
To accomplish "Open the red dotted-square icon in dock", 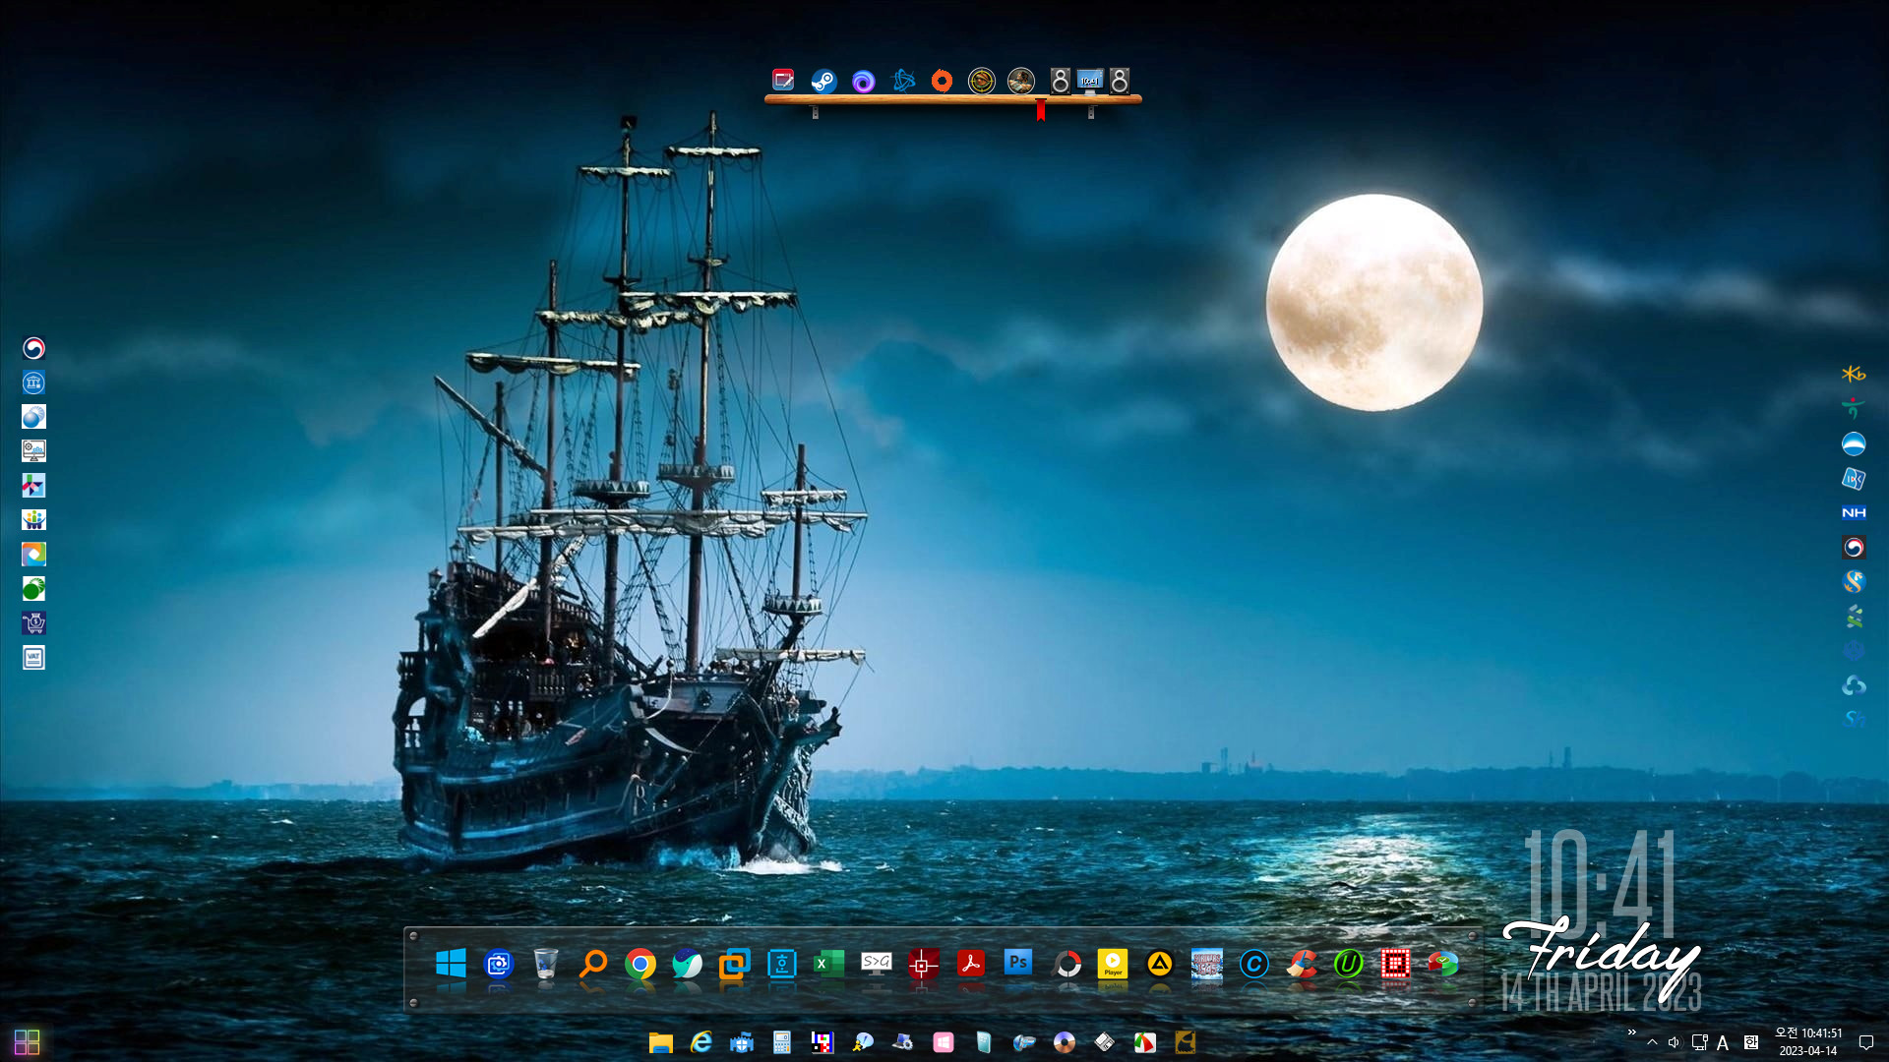I will pos(1395,964).
